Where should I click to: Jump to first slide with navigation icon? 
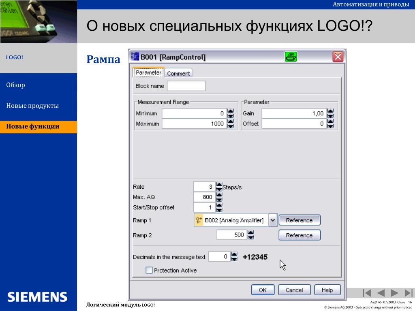(x=367, y=293)
